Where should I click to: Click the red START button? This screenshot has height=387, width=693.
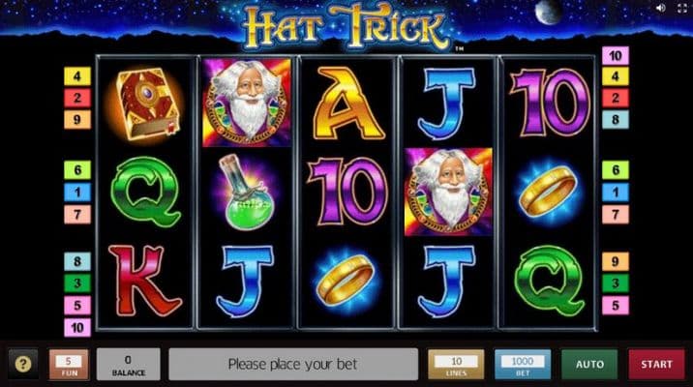(656, 364)
